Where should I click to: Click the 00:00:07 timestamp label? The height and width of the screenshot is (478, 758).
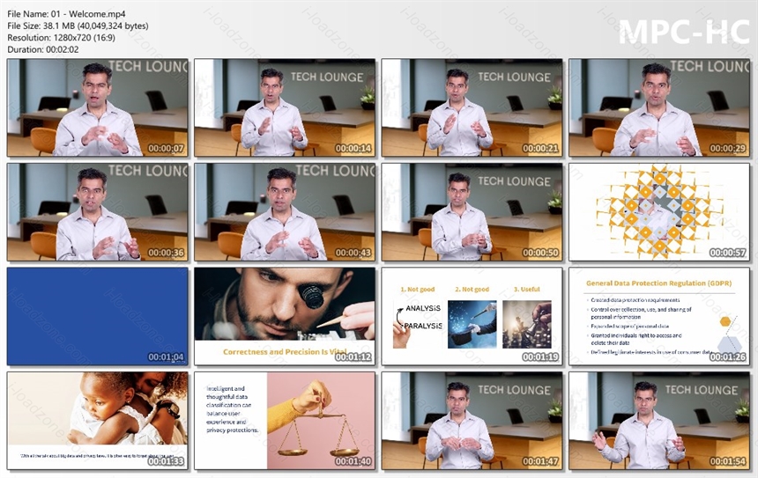(x=166, y=149)
